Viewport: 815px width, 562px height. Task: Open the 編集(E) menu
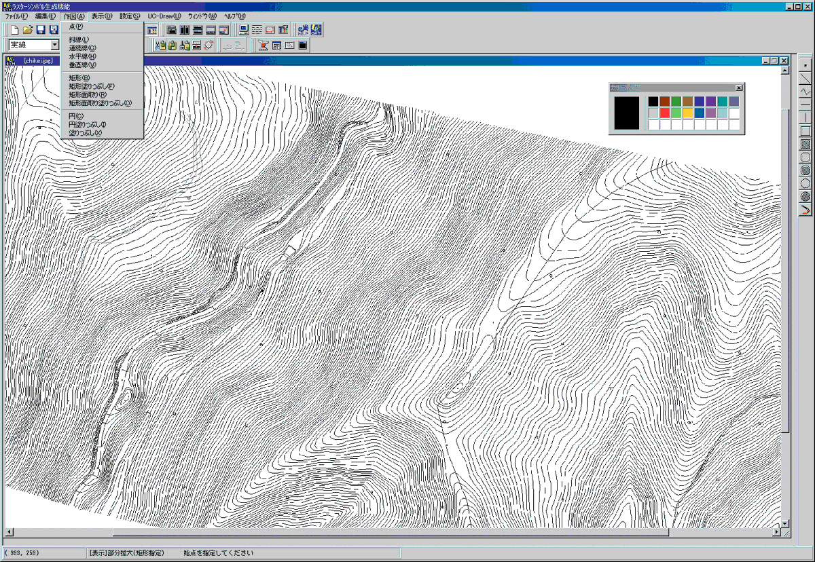coord(46,16)
